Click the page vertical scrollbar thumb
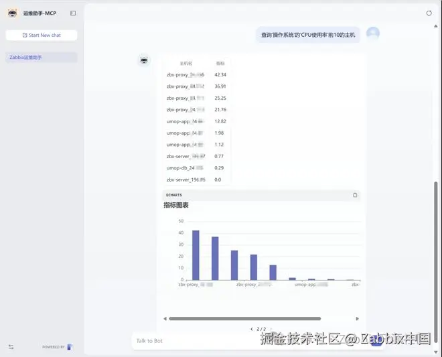The width and height of the screenshot is (442, 357). (436, 263)
